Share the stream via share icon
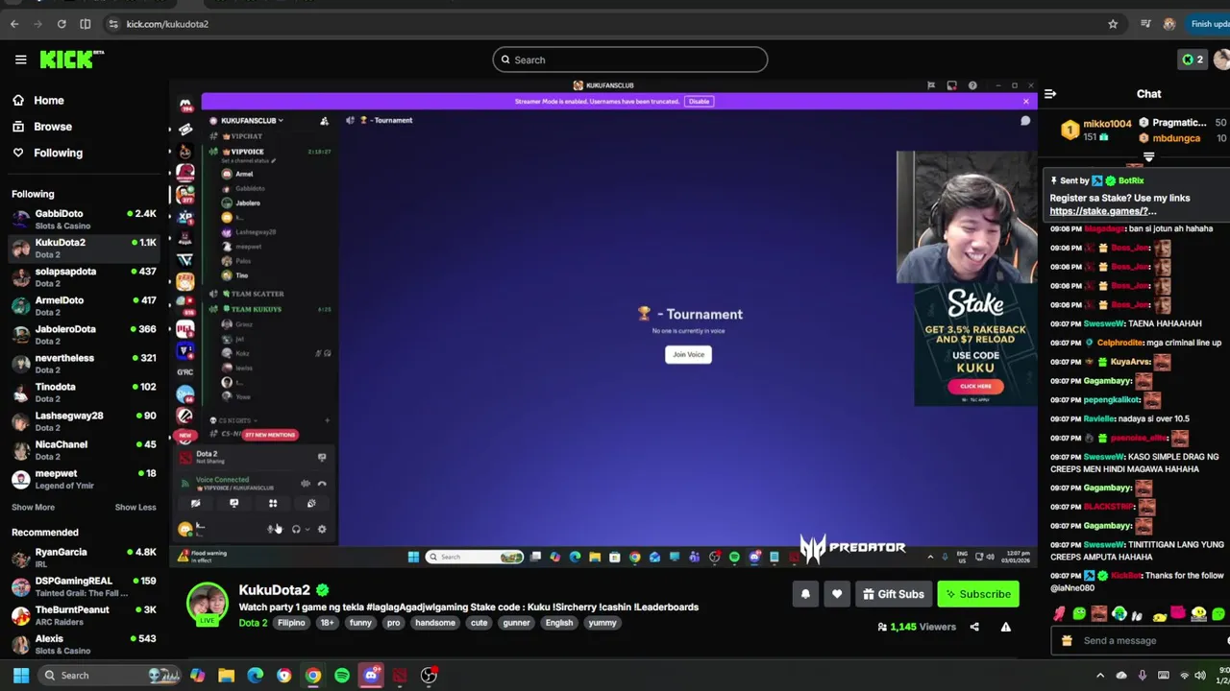The image size is (1230, 691). point(974,627)
